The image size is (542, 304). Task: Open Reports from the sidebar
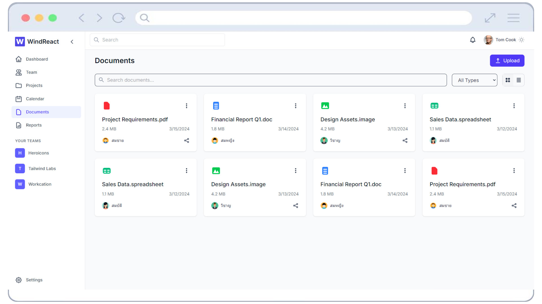pos(46,125)
